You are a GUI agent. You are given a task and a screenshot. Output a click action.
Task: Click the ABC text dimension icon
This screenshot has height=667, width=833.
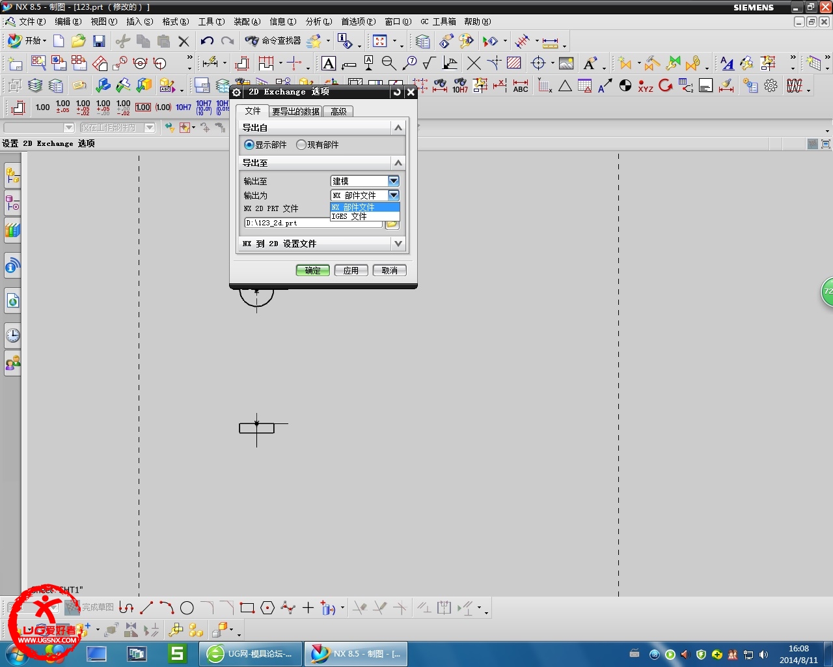click(521, 85)
